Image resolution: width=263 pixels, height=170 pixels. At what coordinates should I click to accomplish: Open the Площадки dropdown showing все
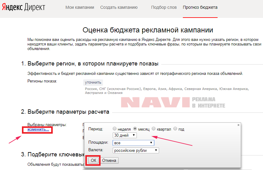(x=133, y=143)
